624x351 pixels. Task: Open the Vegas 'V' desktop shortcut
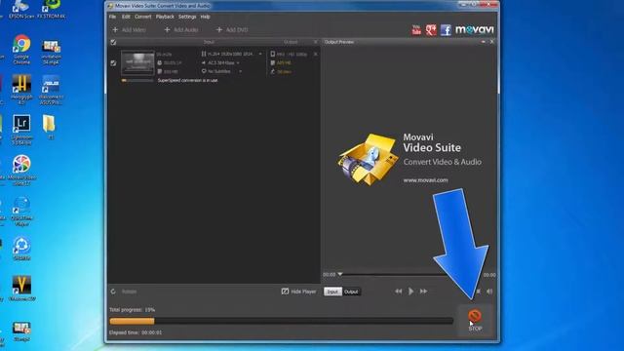point(21,289)
